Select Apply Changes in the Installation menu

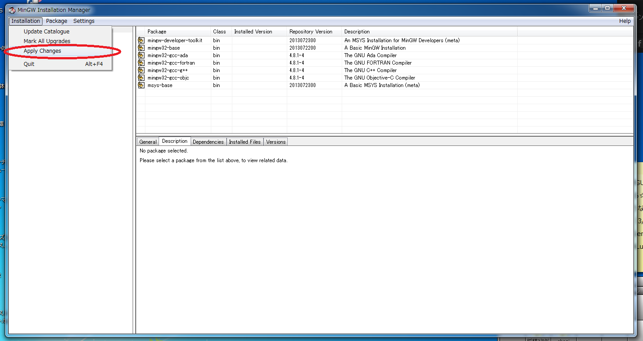(x=61, y=51)
